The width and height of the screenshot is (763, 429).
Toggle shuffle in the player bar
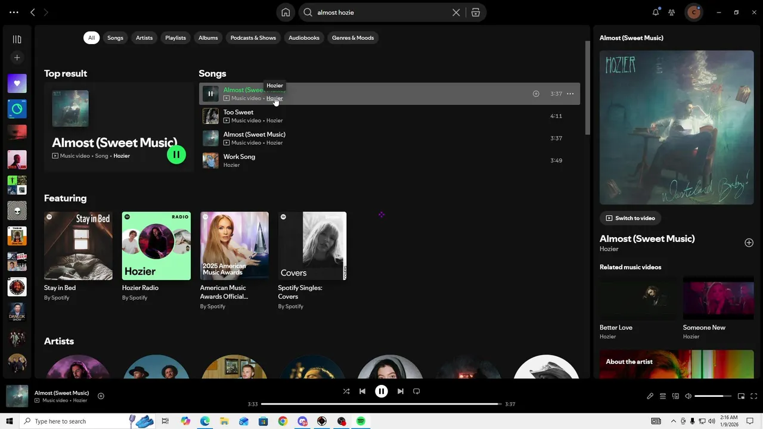tap(346, 391)
